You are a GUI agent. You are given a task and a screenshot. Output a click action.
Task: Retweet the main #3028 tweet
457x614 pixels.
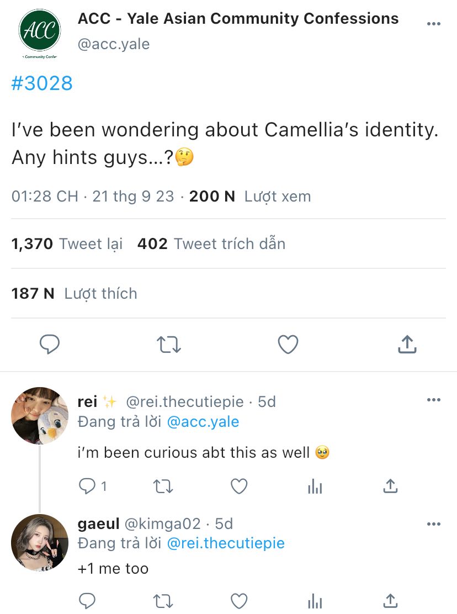point(169,345)
